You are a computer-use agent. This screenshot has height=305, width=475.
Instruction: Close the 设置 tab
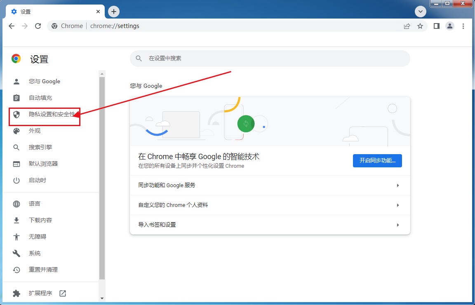[98, 12]
